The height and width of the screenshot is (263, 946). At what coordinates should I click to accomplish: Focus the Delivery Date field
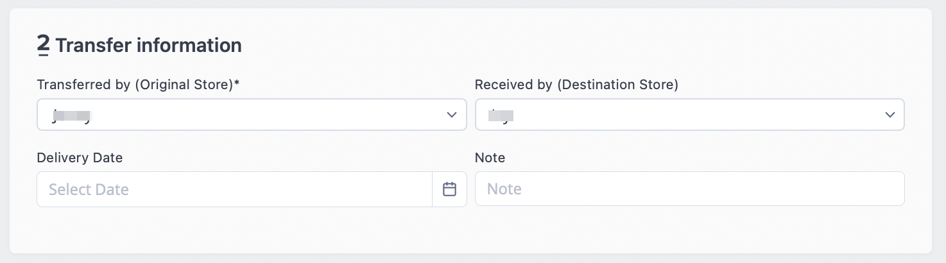coord(234,189)
